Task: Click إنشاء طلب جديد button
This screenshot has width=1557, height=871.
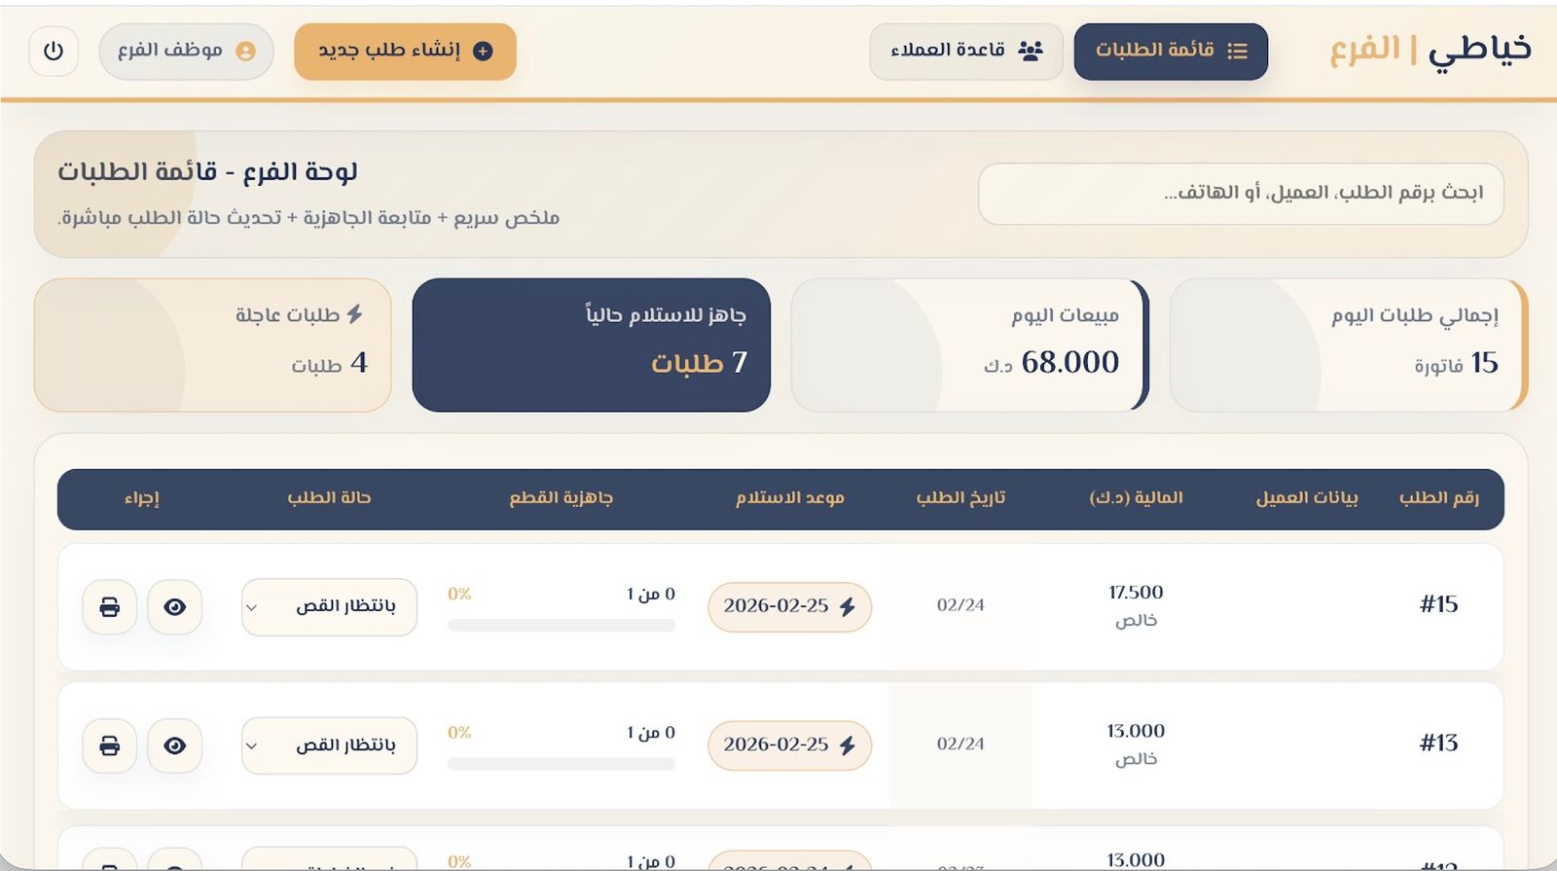Action: pyautogui.click(x=405, y=51)
